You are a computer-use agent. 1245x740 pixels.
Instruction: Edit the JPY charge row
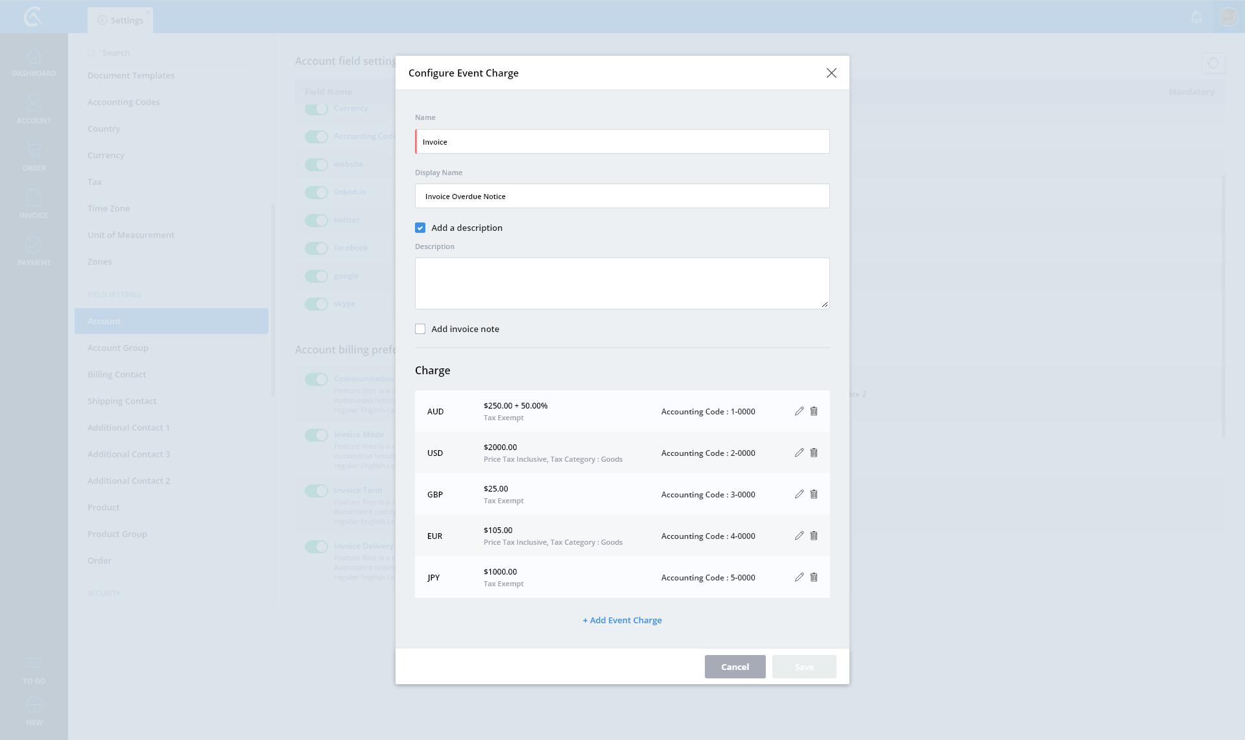799,577
